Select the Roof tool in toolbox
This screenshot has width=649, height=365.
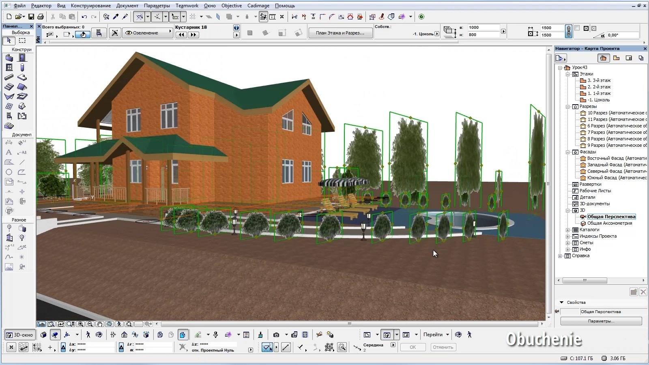(22, 87)
